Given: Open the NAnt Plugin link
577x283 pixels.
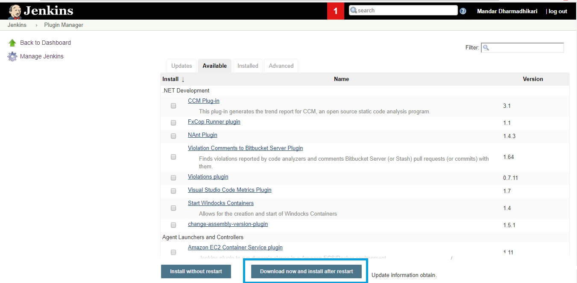Looking at the screenshot, I should [x=202, y=135].
